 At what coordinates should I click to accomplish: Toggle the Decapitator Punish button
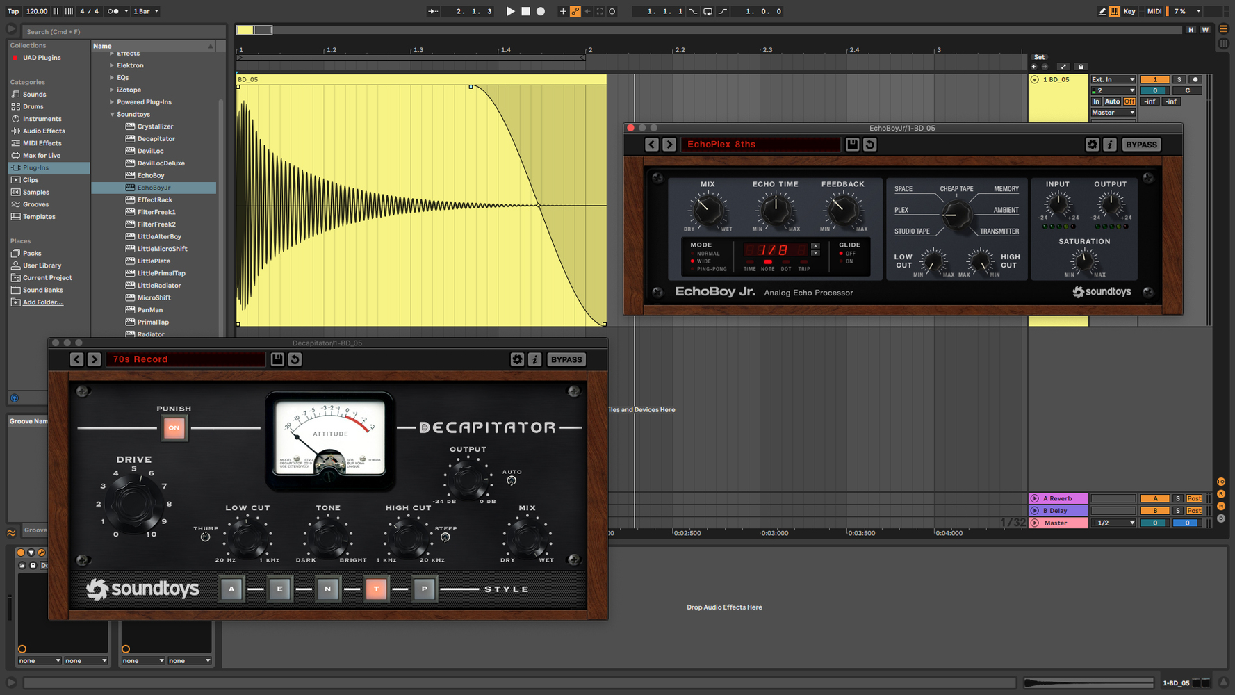click(x=174, y=427)
